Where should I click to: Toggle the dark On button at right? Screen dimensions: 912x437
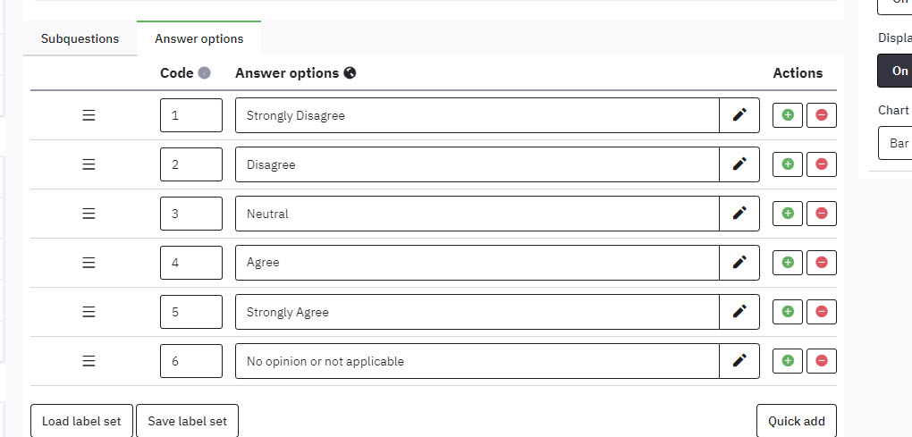[x=896, y=71]
